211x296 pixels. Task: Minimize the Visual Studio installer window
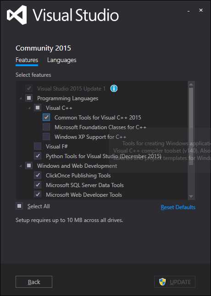click(189, 11)
